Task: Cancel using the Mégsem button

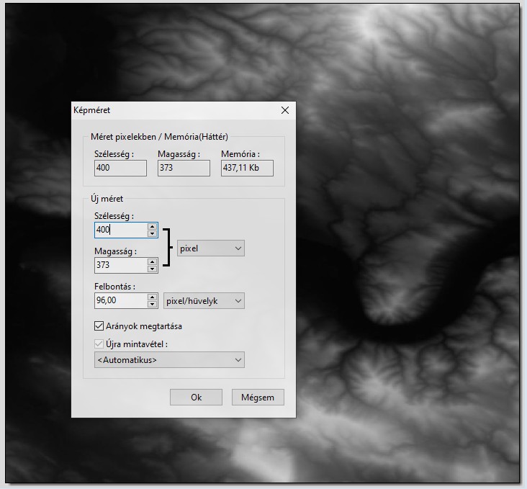Action: click(x=258, y=398)
